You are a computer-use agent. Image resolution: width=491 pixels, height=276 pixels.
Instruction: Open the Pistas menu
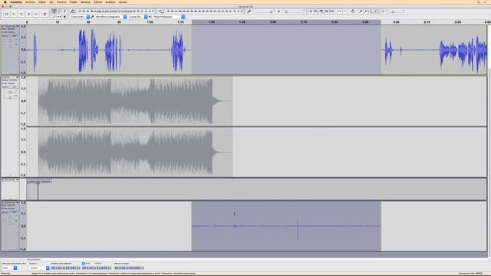[74, 2]
